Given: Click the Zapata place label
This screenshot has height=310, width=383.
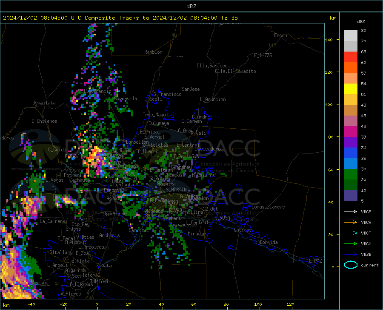Looking at the screenshot, I should 104,266.
